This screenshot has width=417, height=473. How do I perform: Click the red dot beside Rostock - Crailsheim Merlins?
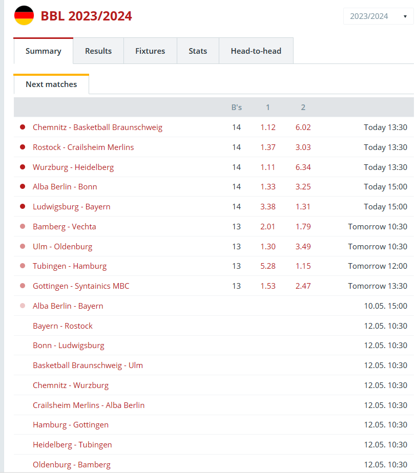click(23, 147)
